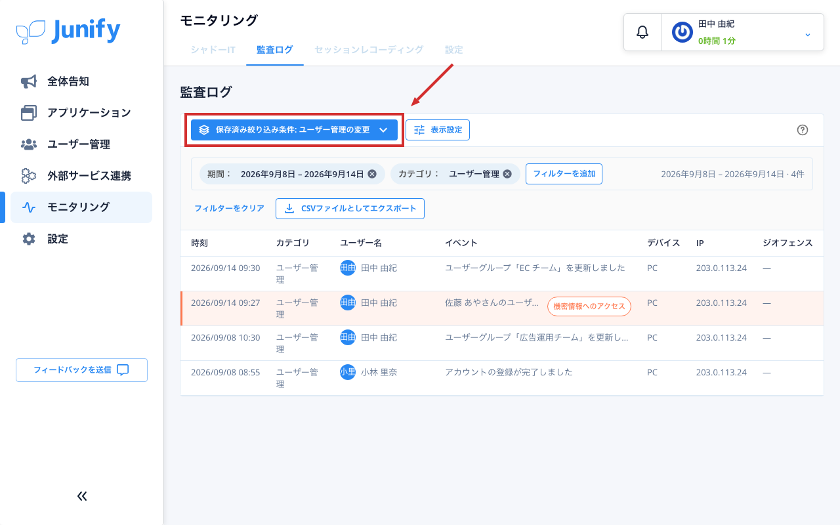The width and height of the screenshot is (840, 525).
Task: Click the ジオフェンス column header
Action: pos(787,243)
